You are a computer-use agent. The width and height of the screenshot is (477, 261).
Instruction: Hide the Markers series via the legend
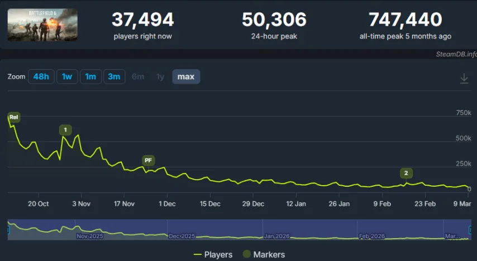coord(264,254)
